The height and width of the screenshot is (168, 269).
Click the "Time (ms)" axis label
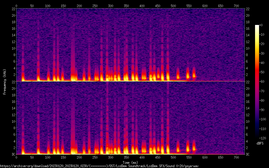[131, 162]
